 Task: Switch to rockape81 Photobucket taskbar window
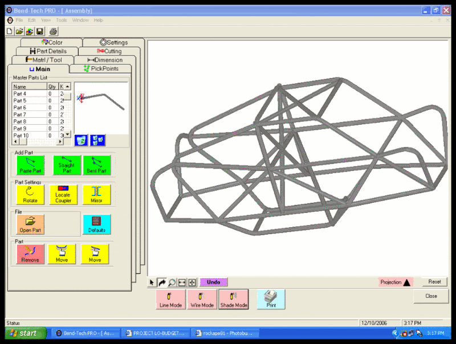pos(225,333)
